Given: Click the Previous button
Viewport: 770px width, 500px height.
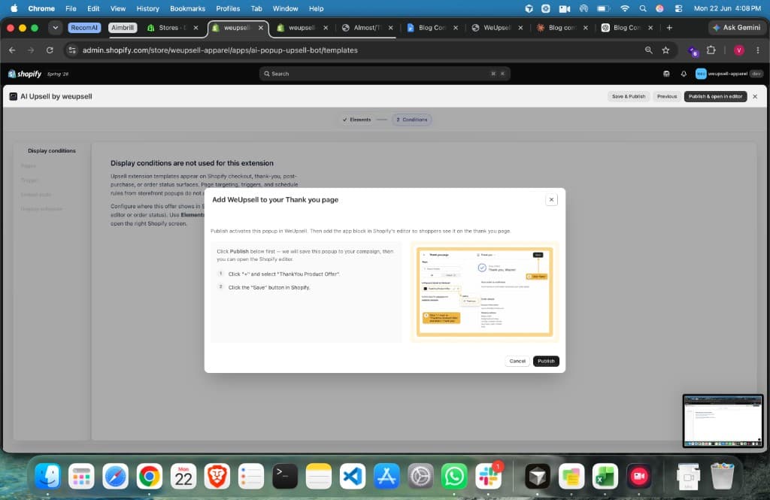Looking at the screenshot, I should pos(666,96).
